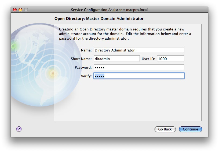
Task: Click the User ID: label
Action: point(148,59)
